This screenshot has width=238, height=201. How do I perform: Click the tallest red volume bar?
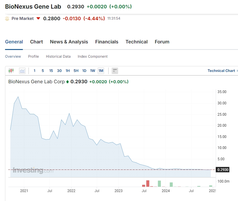[x=148, y=183]
